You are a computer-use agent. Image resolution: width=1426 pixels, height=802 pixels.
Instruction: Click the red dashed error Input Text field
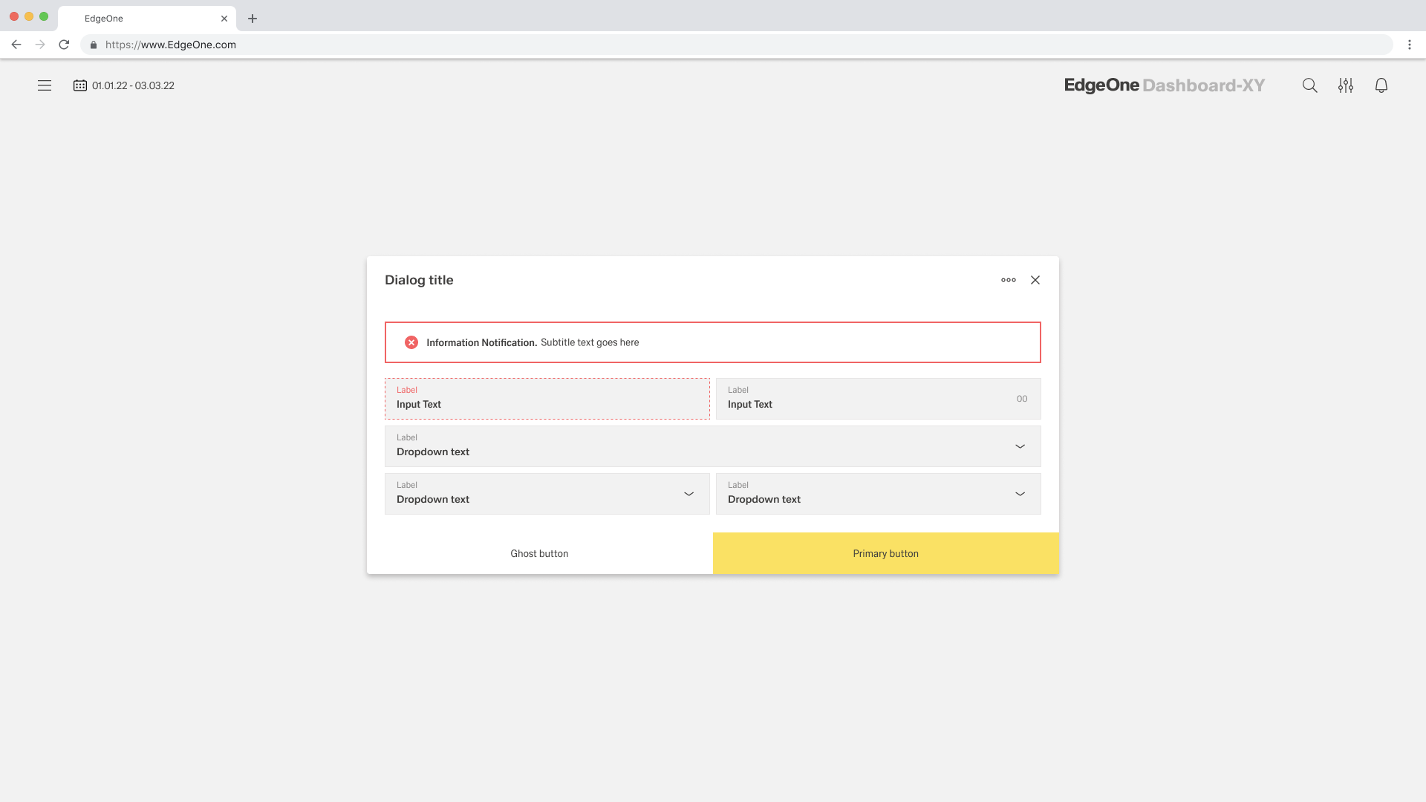pyautogui.click(x=547, y=400)
